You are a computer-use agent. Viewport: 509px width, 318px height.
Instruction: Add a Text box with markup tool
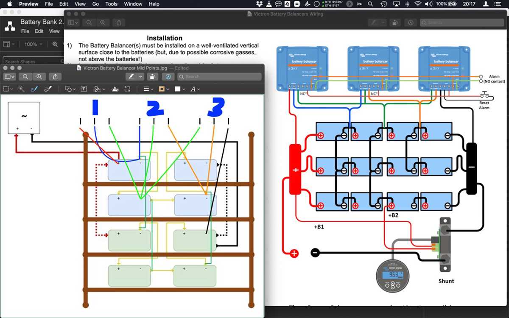click(84, 89)
